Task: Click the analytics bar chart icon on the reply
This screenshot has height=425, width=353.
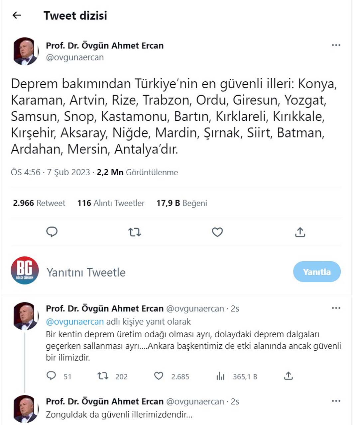Action: 220,376
